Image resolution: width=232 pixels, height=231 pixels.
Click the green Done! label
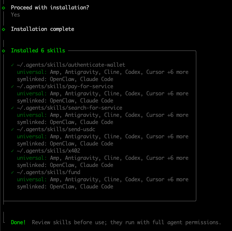pyautogui.click(x=18, y=222)
